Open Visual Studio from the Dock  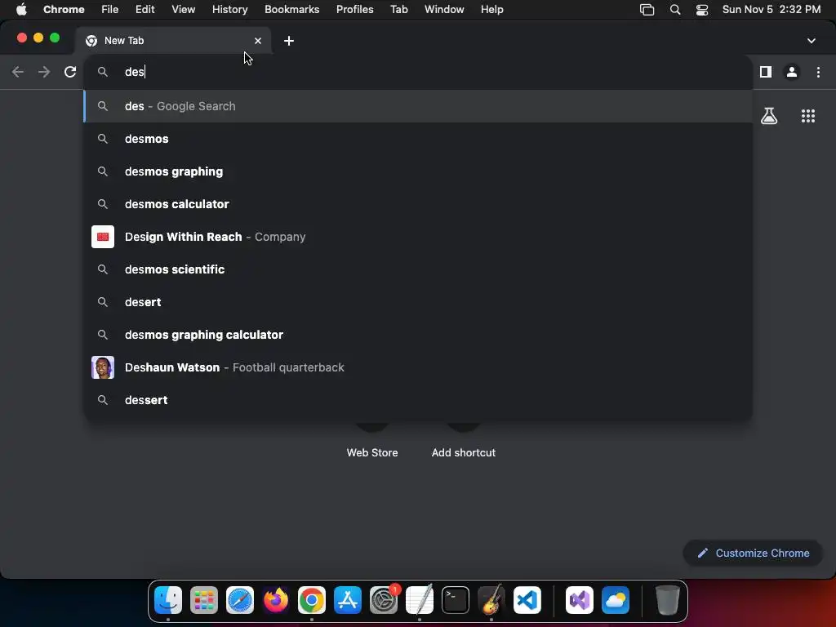coord(580,600)
